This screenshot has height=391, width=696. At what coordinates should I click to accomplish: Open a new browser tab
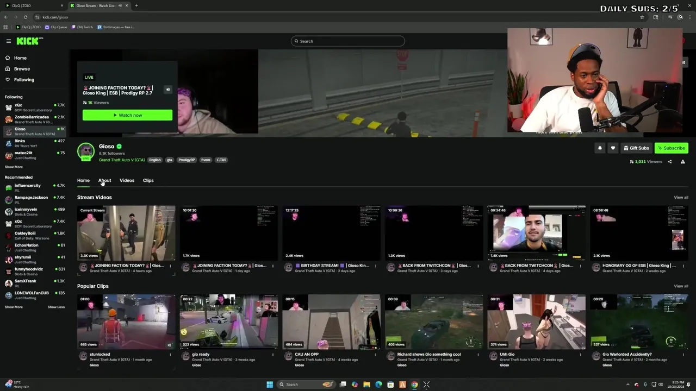pos(136,5)
